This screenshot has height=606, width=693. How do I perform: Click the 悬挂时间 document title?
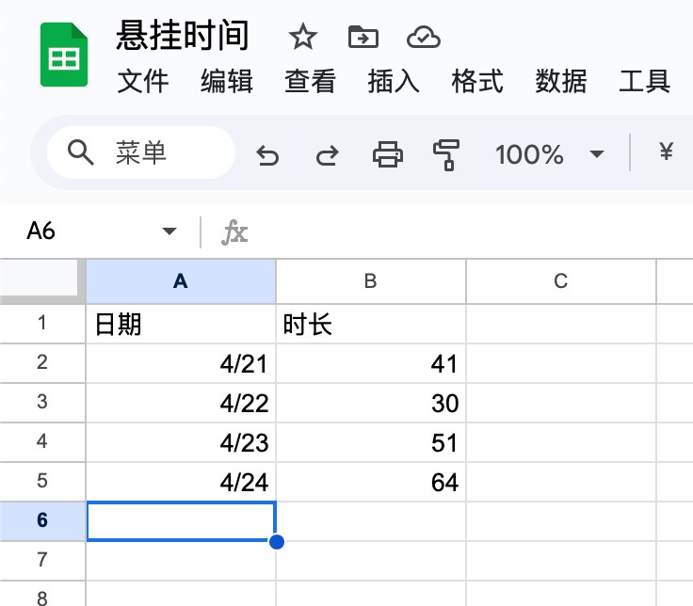(x=184, y=36)
